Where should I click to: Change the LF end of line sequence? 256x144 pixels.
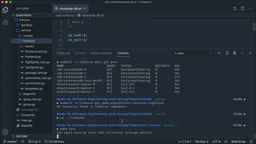(x=226, y=142)
